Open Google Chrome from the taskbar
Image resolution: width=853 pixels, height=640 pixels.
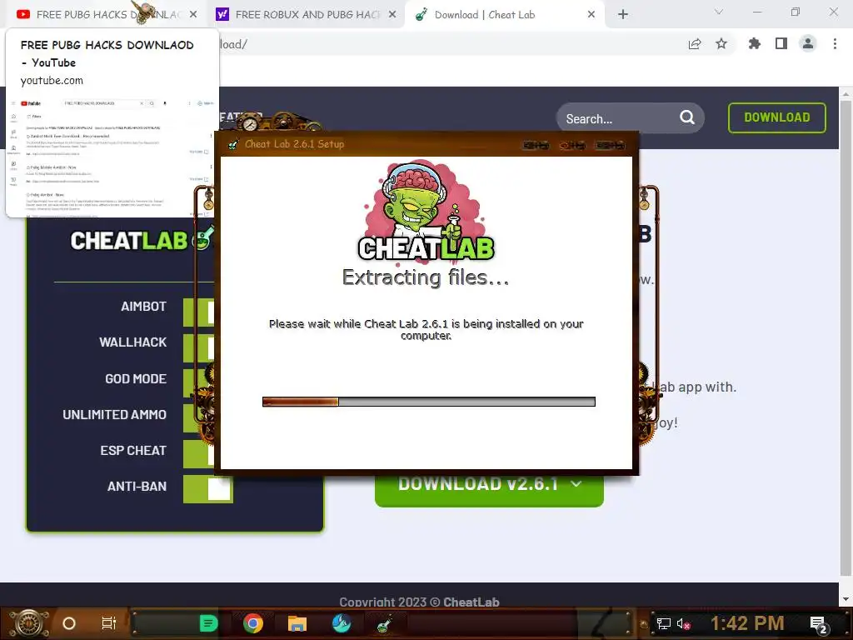[x=253, y=623]
